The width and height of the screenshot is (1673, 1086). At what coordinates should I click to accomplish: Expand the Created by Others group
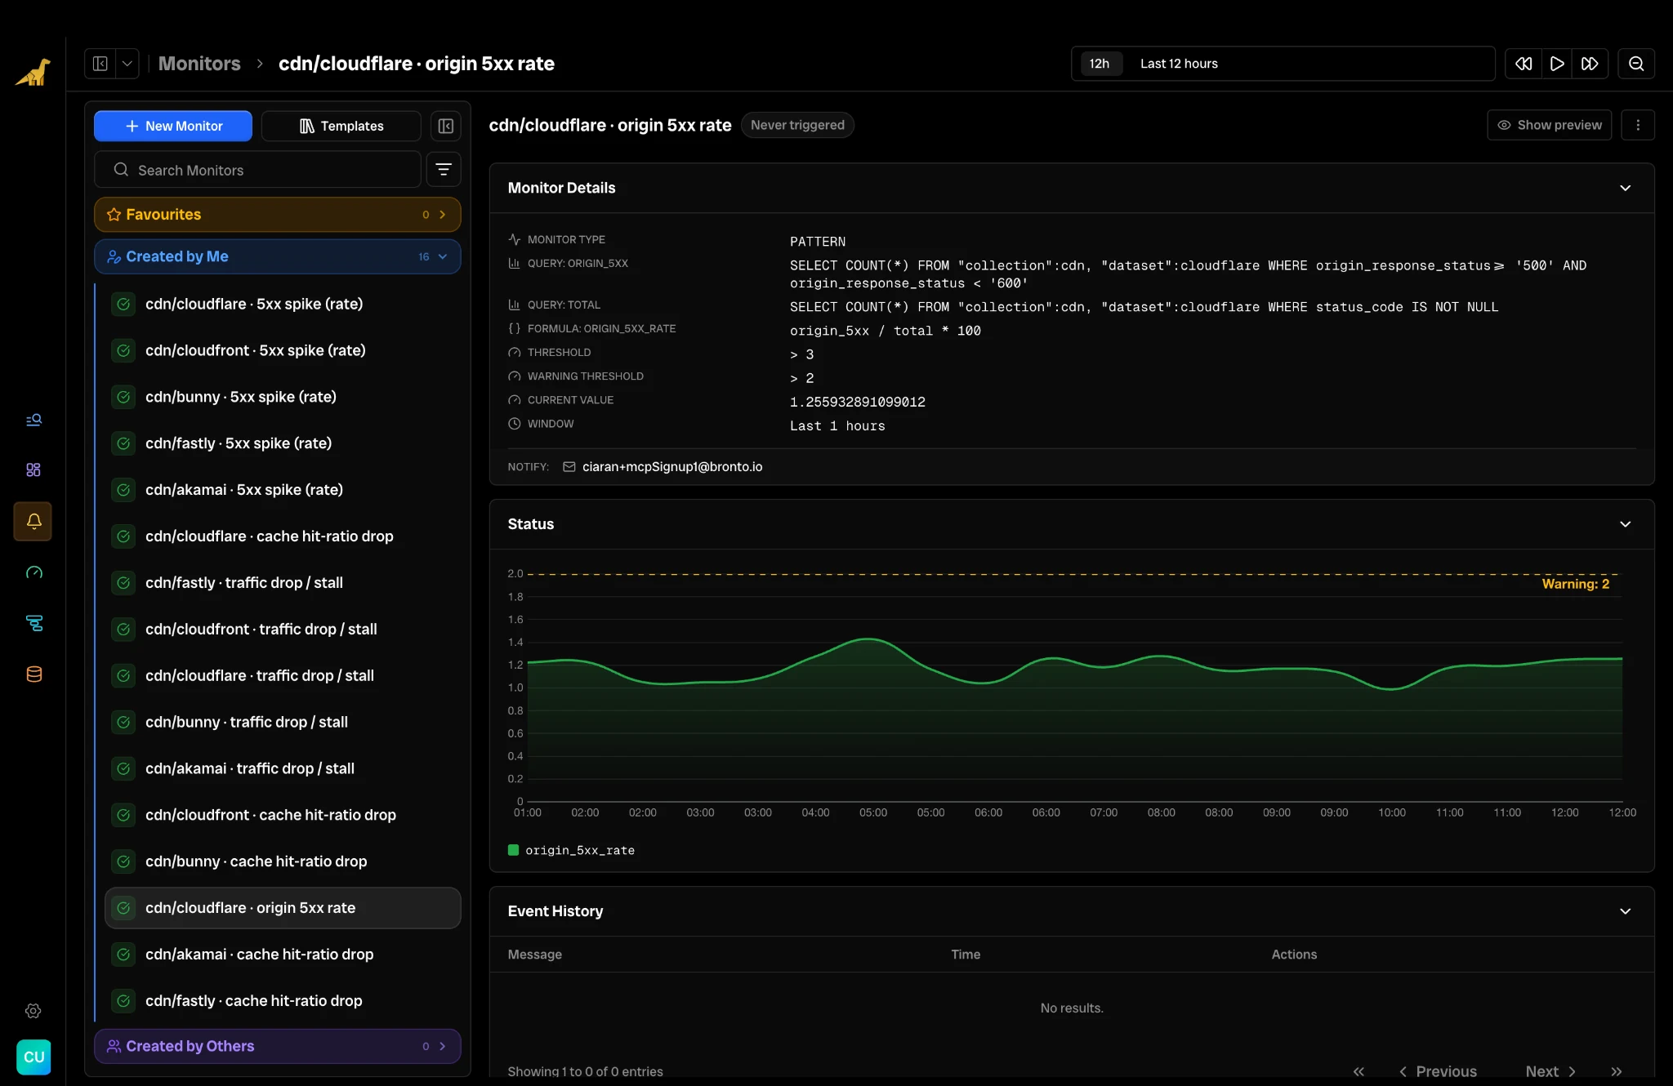point(278,1046)
